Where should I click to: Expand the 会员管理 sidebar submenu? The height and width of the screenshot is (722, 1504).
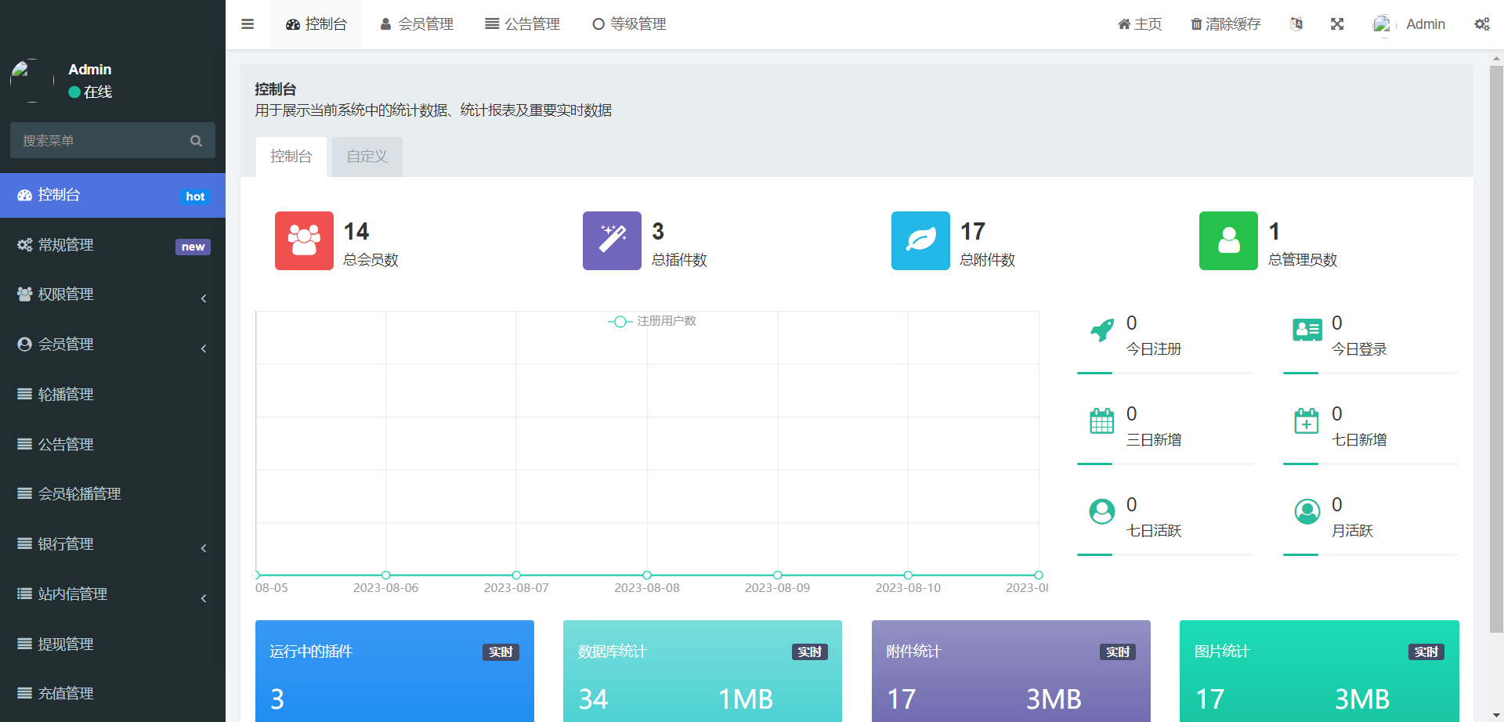113,345
